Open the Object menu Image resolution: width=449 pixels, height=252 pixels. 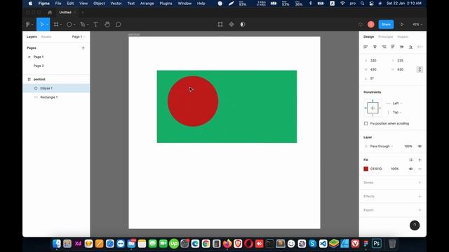(99, 3)
